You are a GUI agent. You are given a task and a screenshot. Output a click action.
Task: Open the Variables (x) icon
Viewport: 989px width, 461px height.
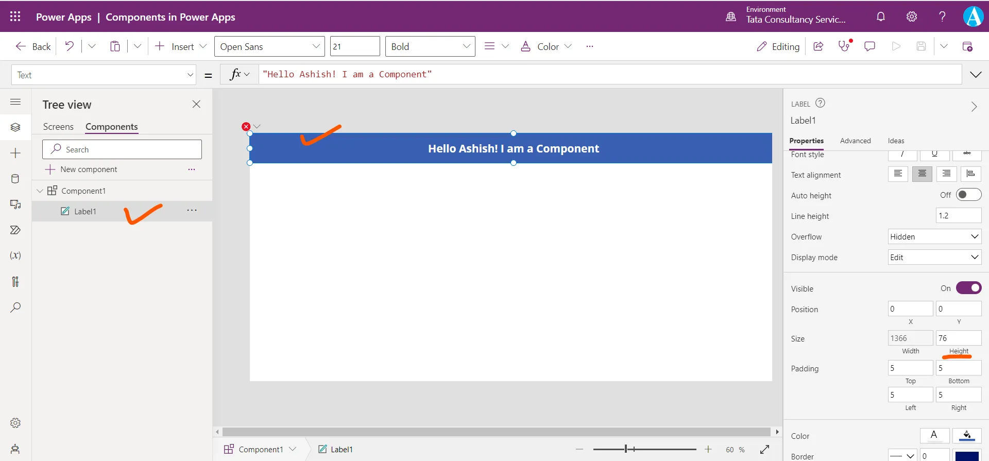coord(15,255)
